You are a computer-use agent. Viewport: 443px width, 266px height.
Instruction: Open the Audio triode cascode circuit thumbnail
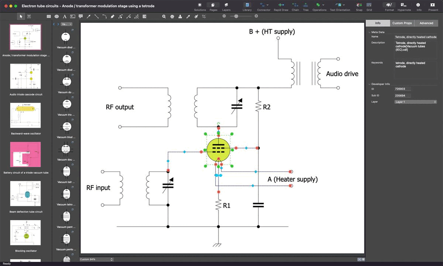(25, 77)
